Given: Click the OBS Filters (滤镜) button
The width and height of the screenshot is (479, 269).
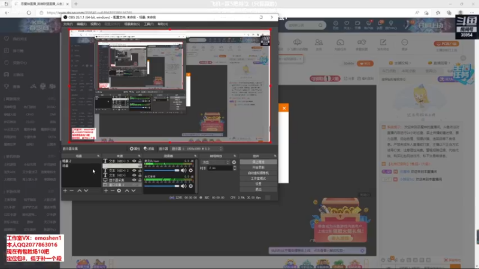Looking at the screenshot, I should pyautogui.click(x=148, y=149).
